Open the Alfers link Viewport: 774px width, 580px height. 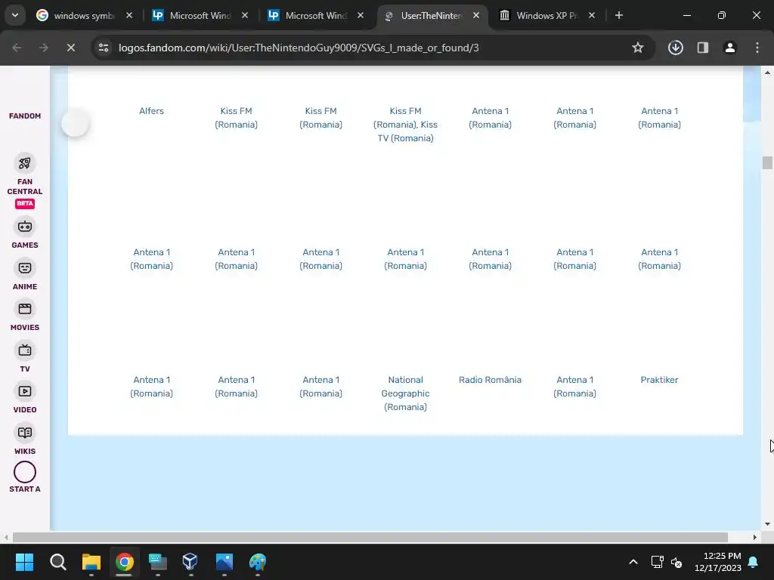151,111
